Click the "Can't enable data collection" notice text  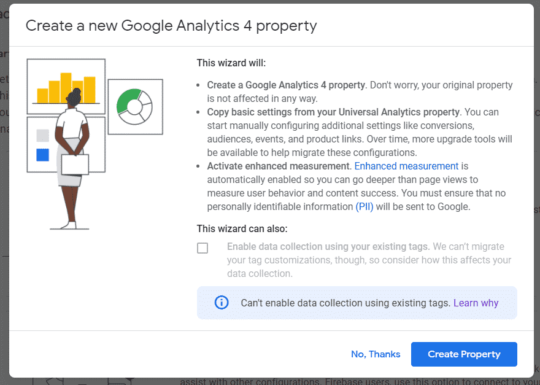(x=345, y=303)
